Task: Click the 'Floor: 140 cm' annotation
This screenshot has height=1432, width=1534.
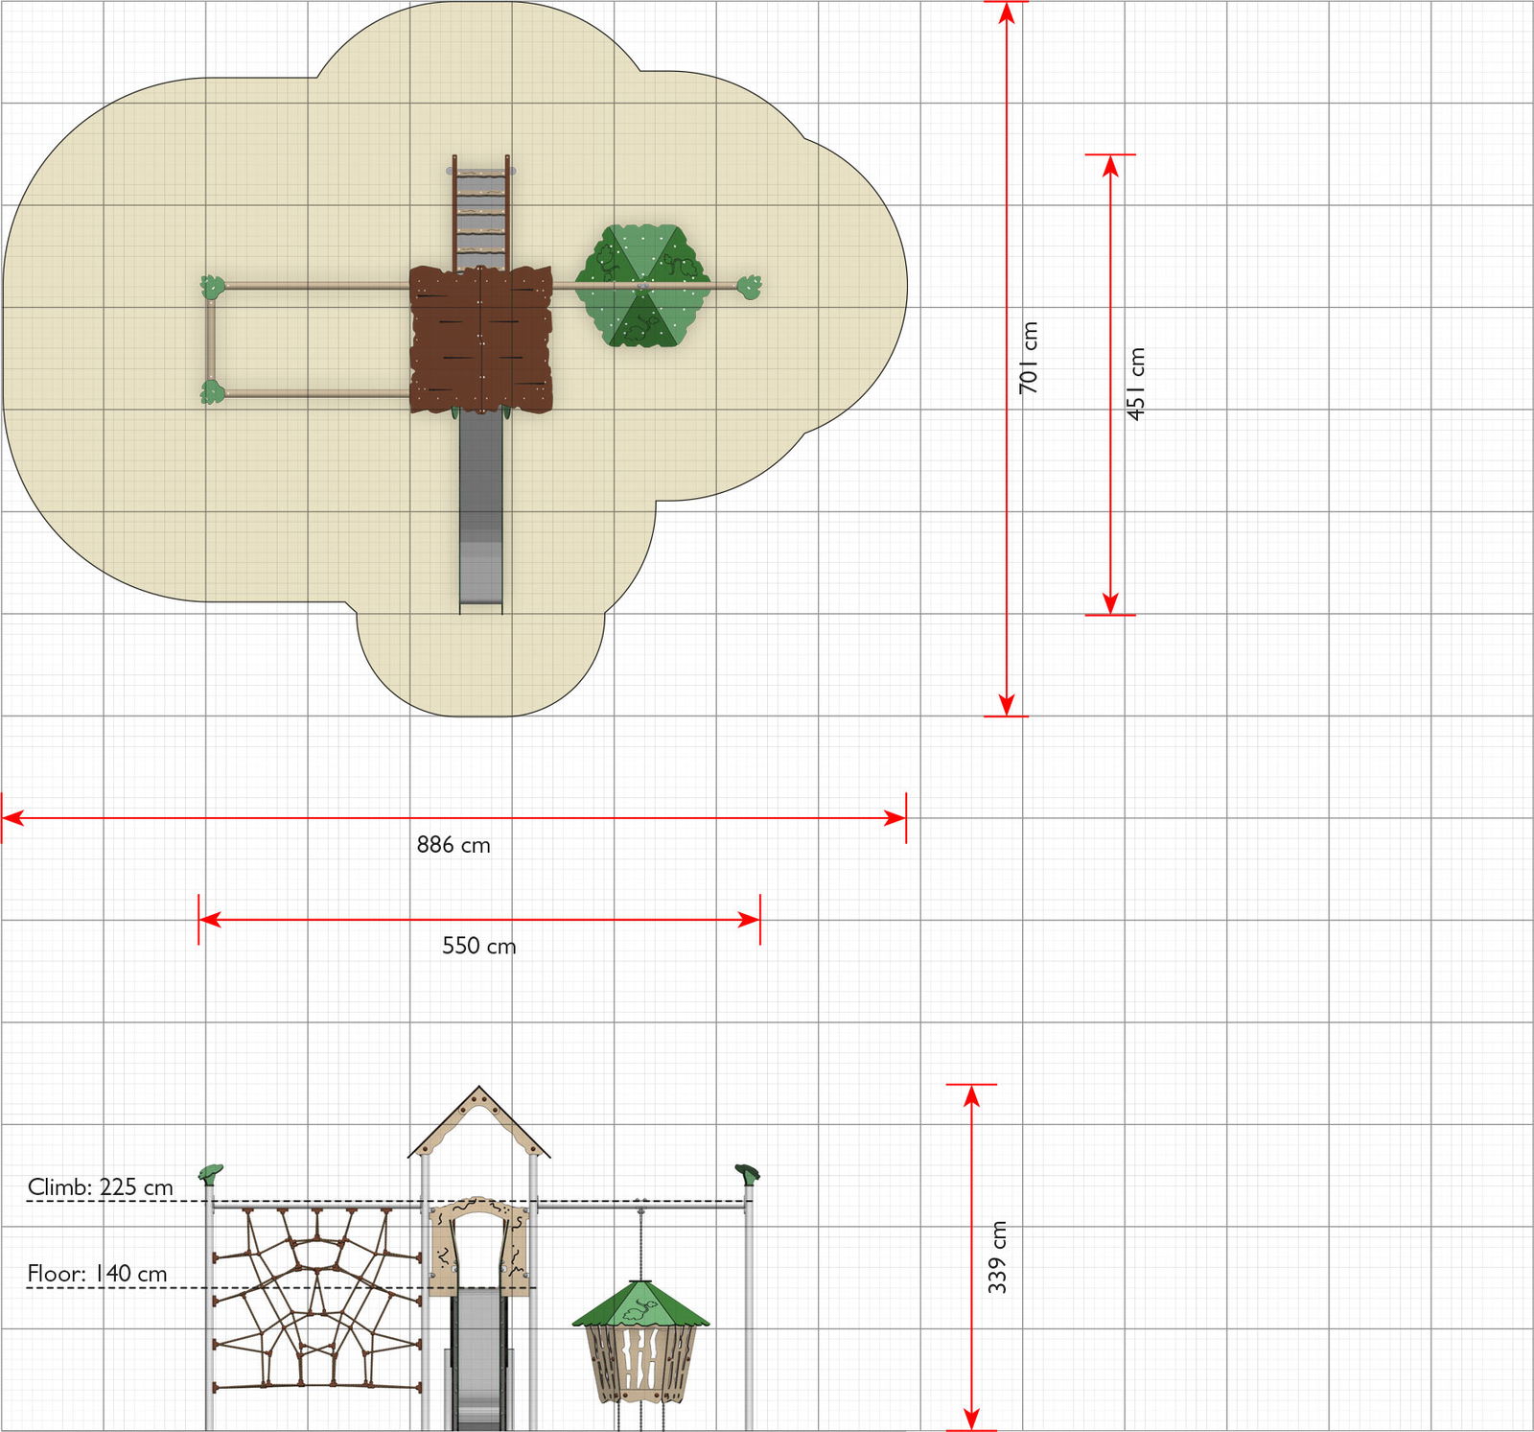Action: coord(97,1274)
